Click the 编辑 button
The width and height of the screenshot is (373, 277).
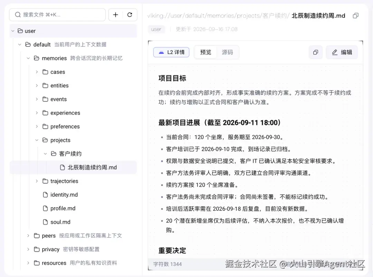342,52
